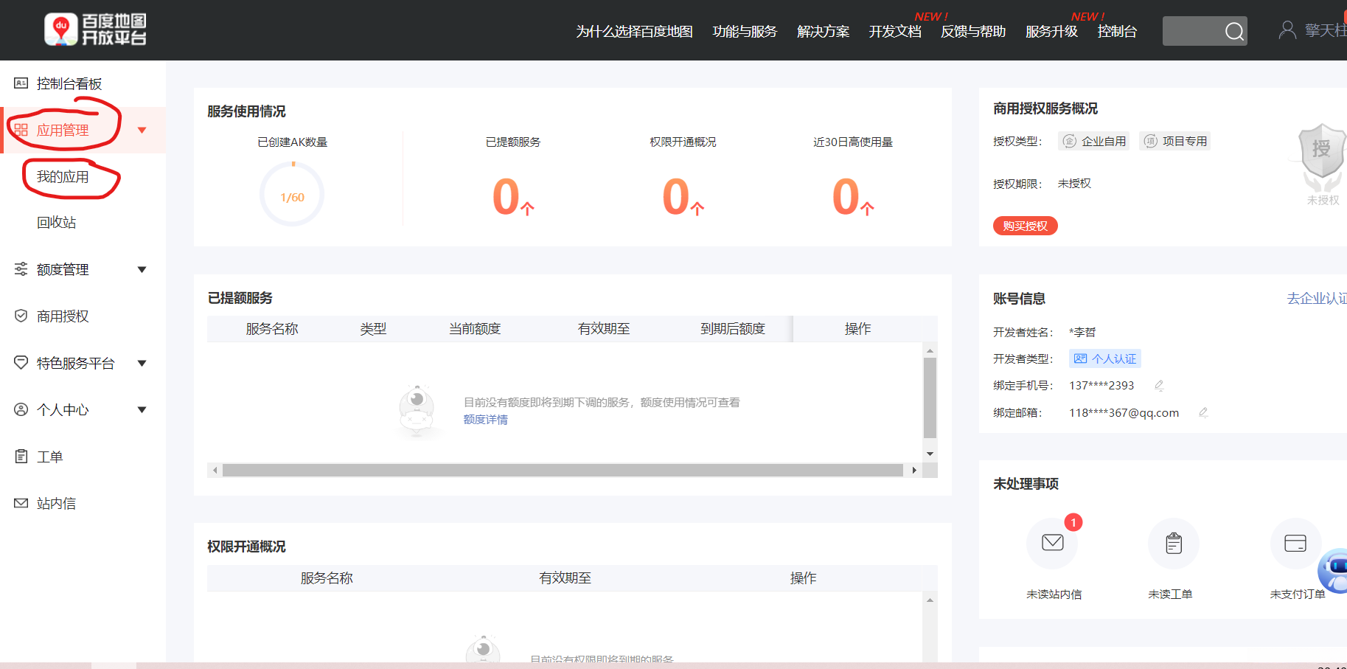The image size is (1347, 669).
Task: Click the phone number 137****2393
Action: coord(1101,386)
